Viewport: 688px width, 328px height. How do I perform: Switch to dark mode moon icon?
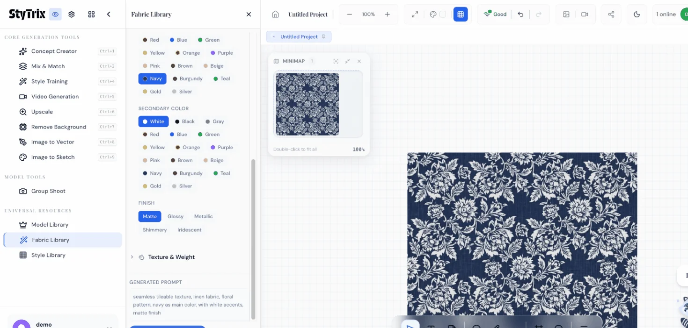[637, 14]
